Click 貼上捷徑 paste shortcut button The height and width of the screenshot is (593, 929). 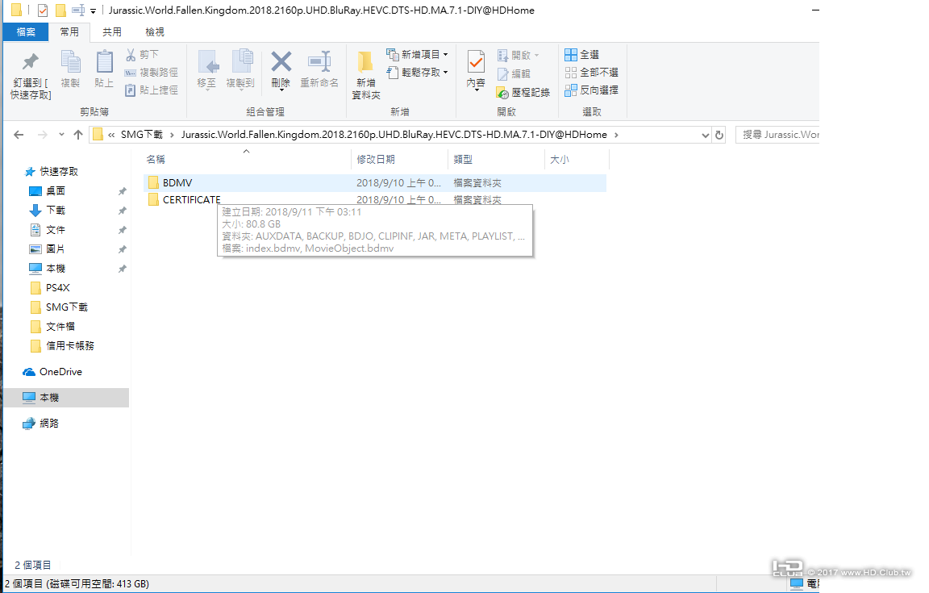pyautogui.click(x=151, y=90)
